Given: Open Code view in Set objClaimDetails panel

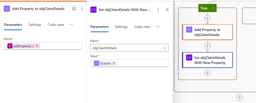Looking at the screenshot, I should click(x=142, y=27).
